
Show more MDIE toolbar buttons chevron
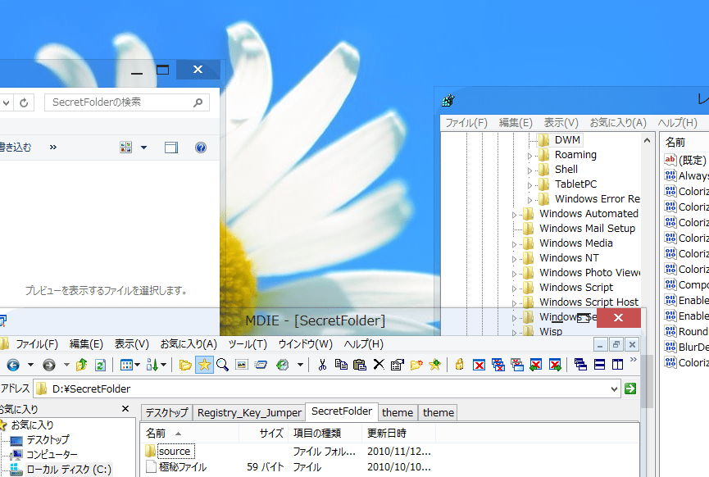633,360
